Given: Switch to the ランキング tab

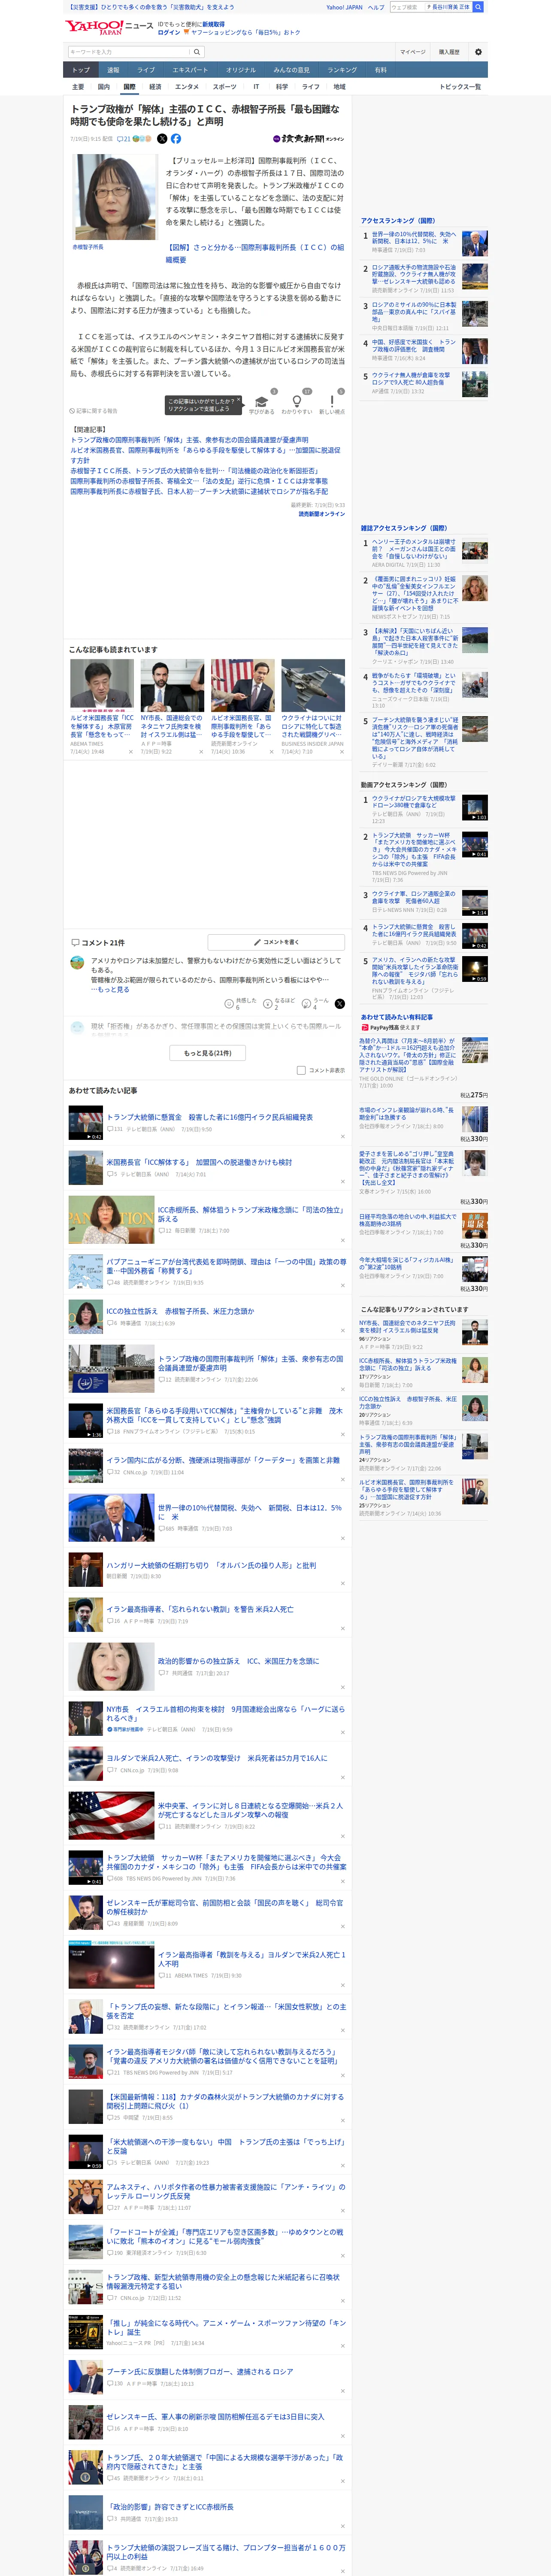Looking at the screenshot, I should (x=342, y=70).
